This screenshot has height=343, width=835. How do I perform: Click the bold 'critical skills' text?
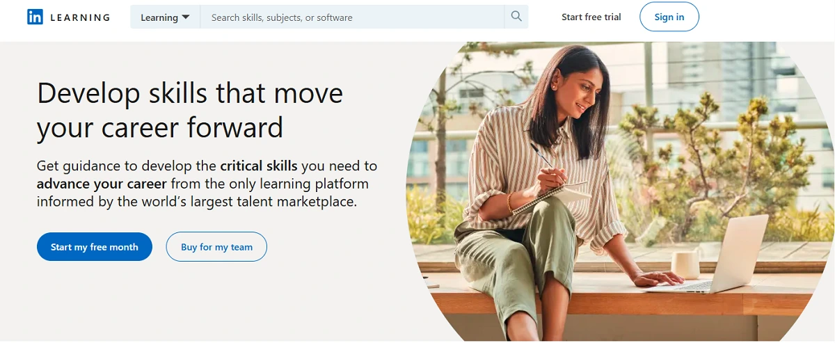point(259,166)
